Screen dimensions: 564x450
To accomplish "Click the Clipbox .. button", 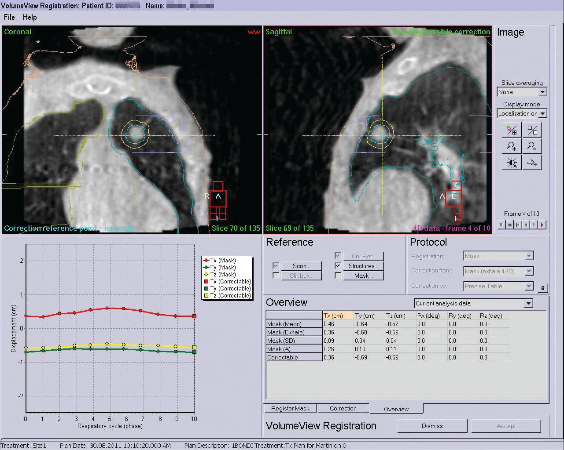I will point(302,276).
